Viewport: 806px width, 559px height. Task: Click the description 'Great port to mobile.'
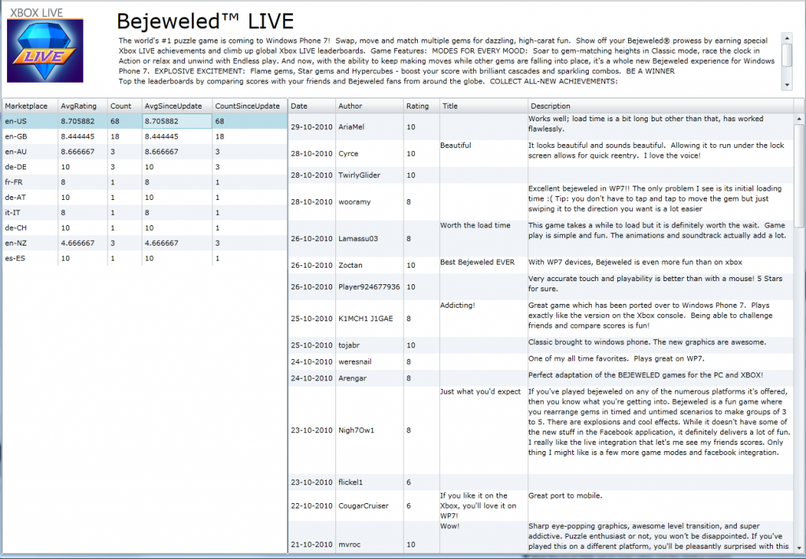[x=565, y=496]
